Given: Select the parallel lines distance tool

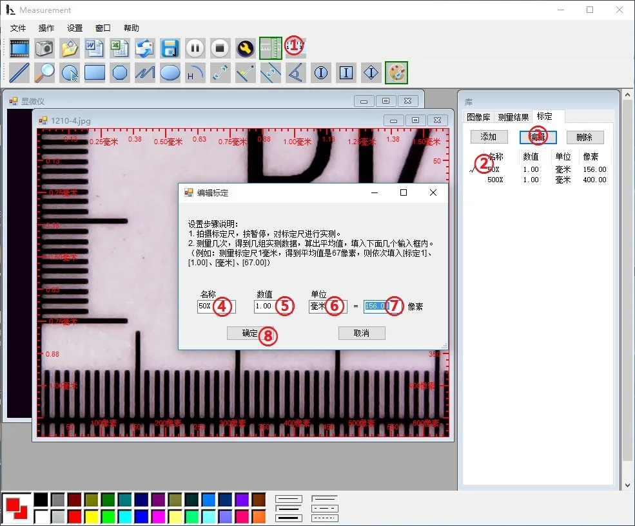Looking at the screenshot, I should pyautogui.click(x=270, y=73).
